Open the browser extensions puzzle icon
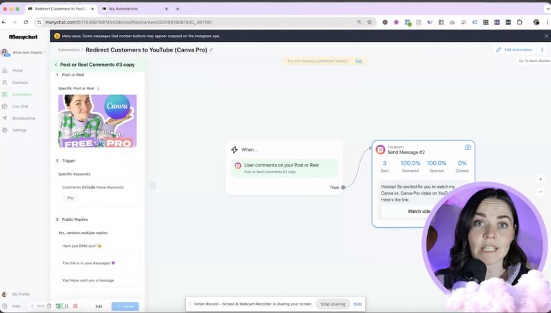 [x=519, y=22]
